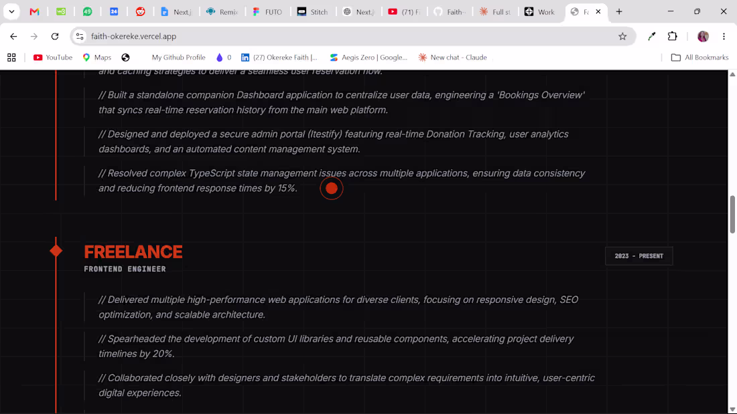Image resolution: width=737 pixels, height=414 pixels.
Task: Click the FREELANCE heading
Action: tap(133, 252)
